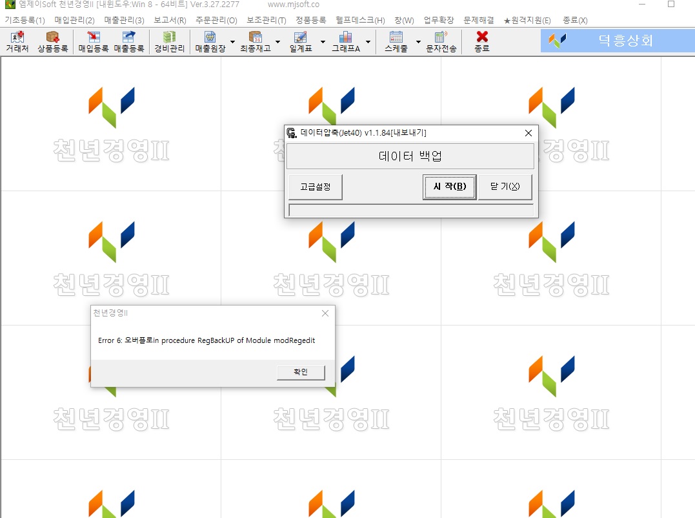Viewport: 695px width, 518px height.
Task: Expand the dropdown arrow next to 최종재고
Action: coord(277,42)
